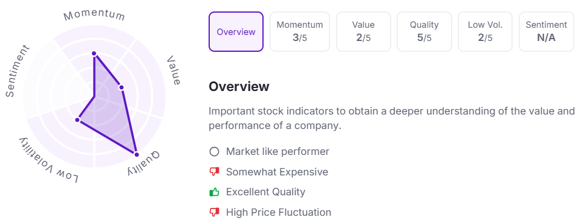Screen dimensions: 581x223
Task: Click the High Price Fluctuation text
Action: pos(279,212)
